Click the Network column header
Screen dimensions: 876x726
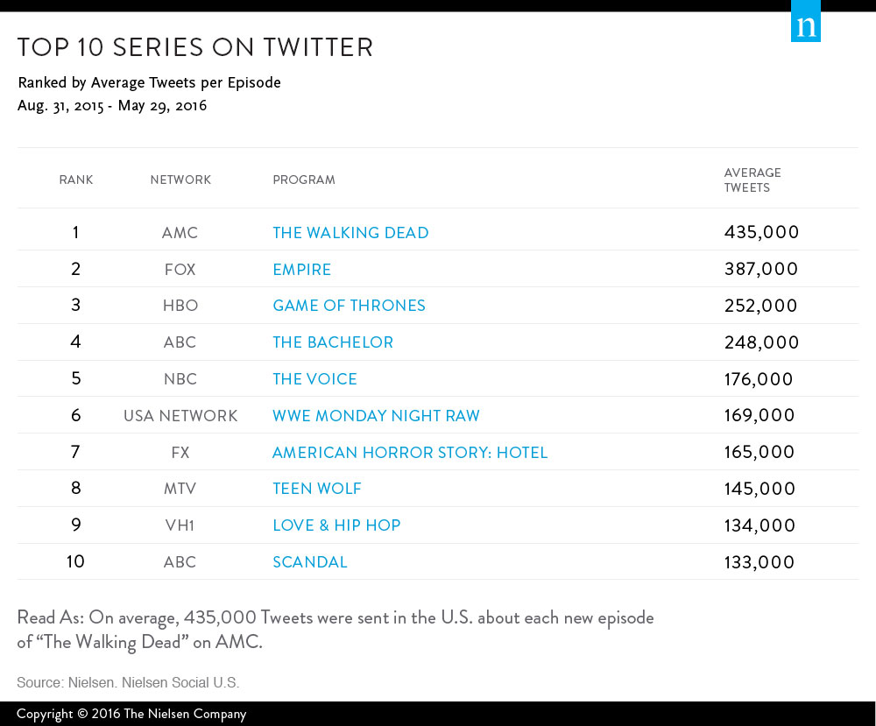coord(180,180)
